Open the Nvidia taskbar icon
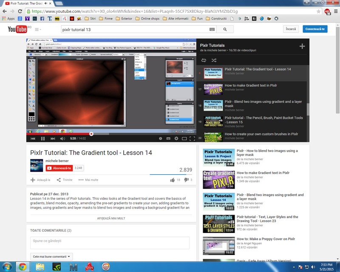Image resolution: width=340 pixels, height=272 pixels. coord(57,267)
